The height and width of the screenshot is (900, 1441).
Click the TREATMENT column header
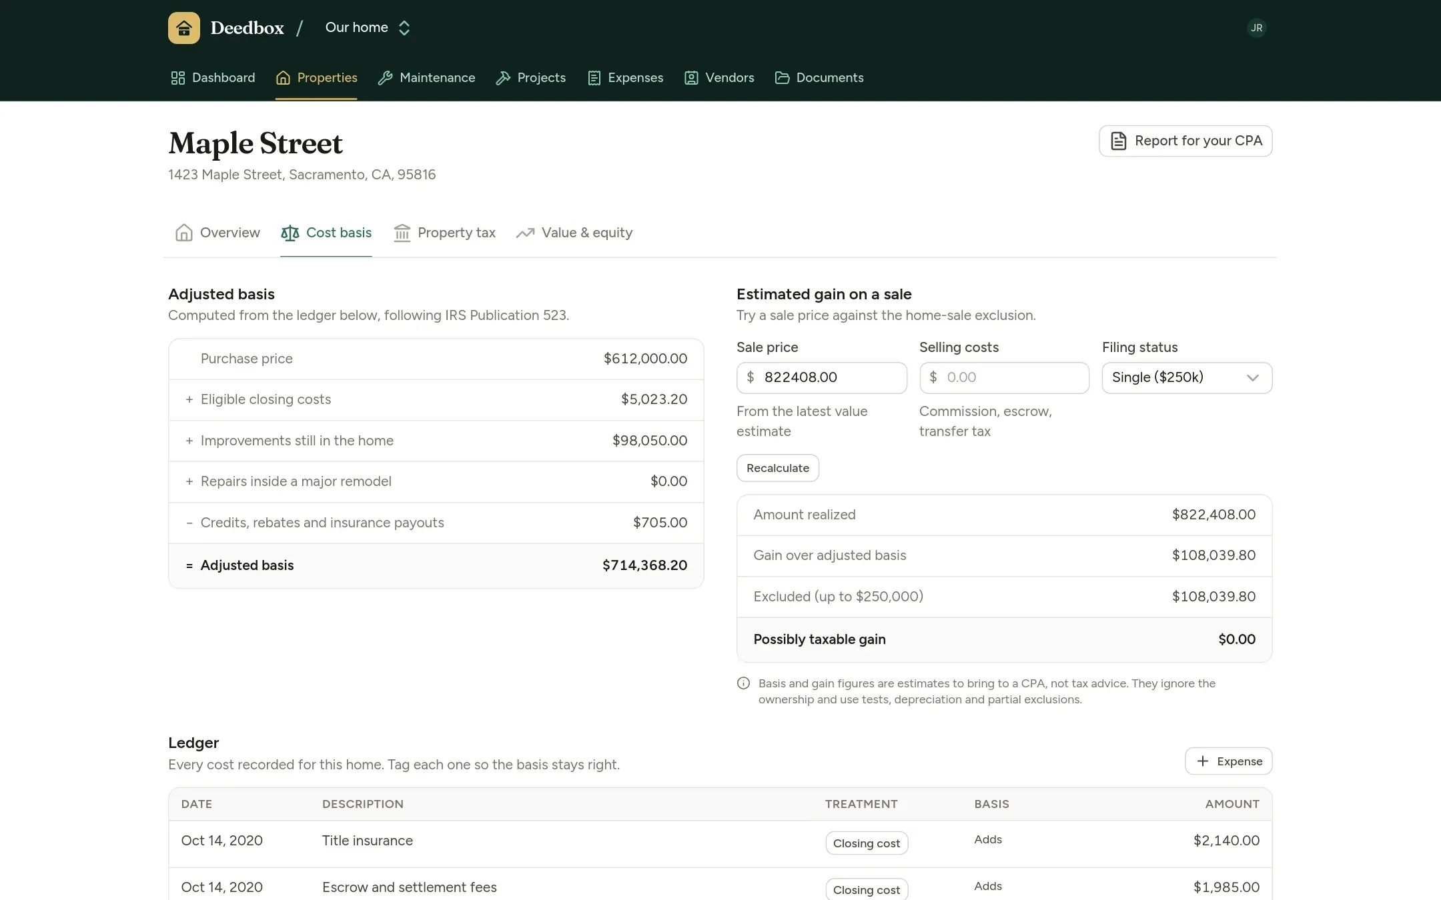[x=861, y=805]
